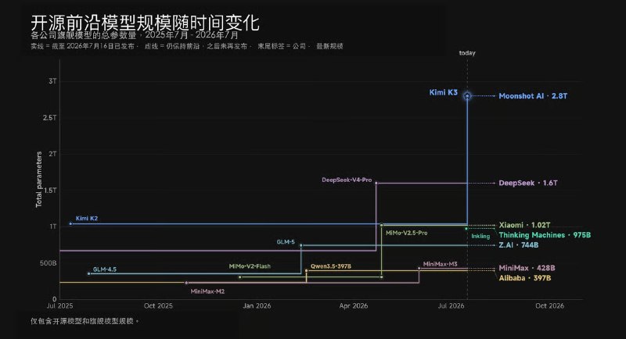Click the 3T y-axis tick
The image size is (626, 339).
[x=52, y=81]
